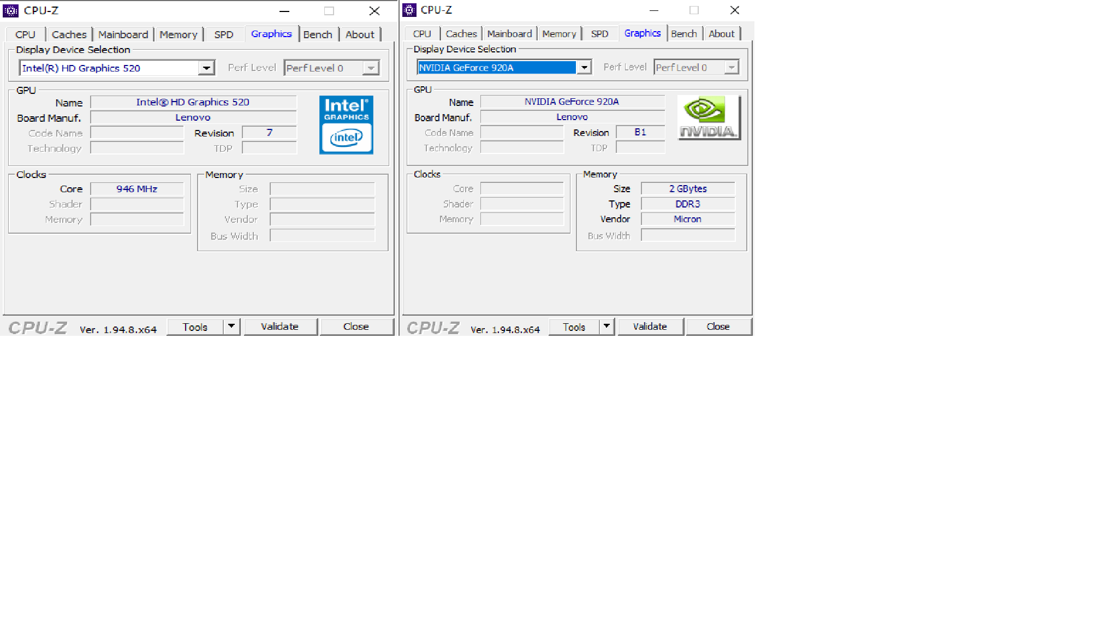Click Board Manuf. Lenovo field in left window

coord(193,117)
